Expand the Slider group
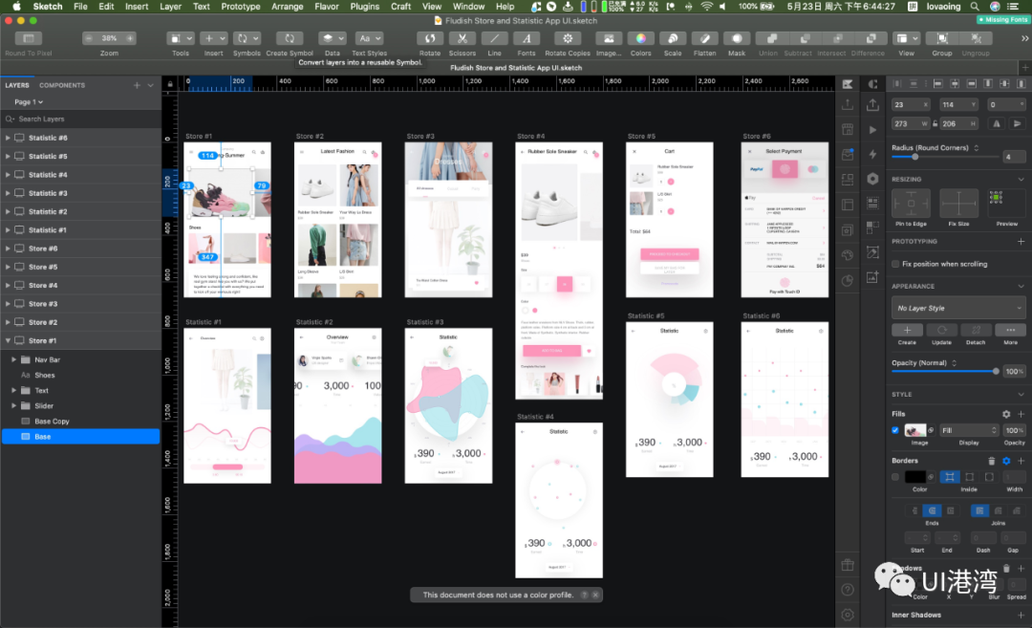Viewport: 1032px width, 628px height. [x=13, y=405]
